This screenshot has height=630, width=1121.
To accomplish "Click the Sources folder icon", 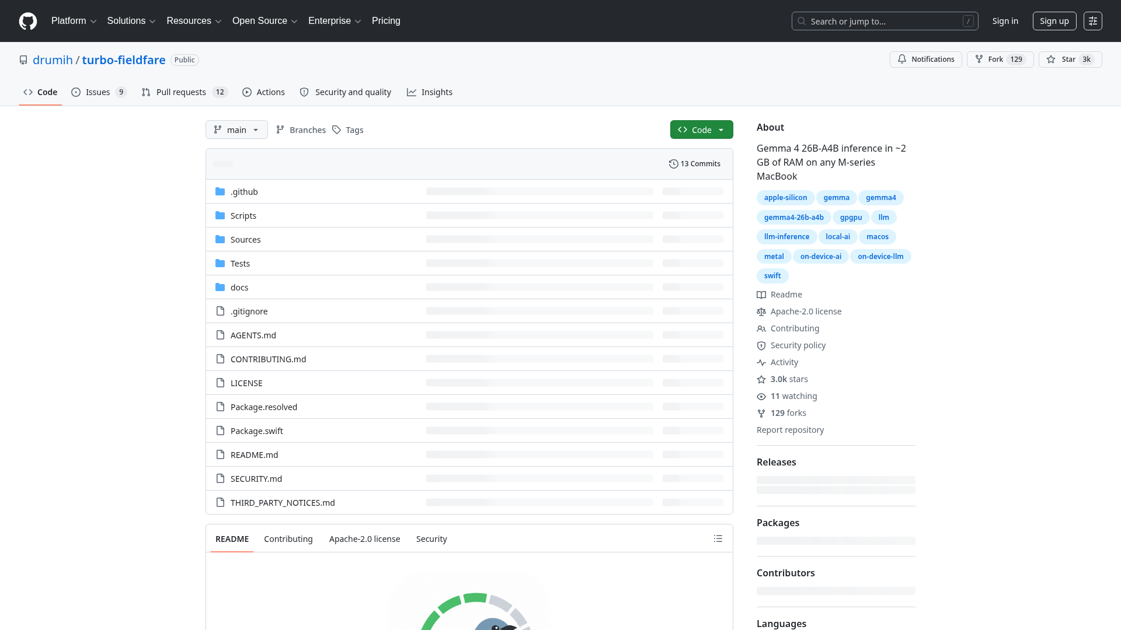I will (220, 240).
